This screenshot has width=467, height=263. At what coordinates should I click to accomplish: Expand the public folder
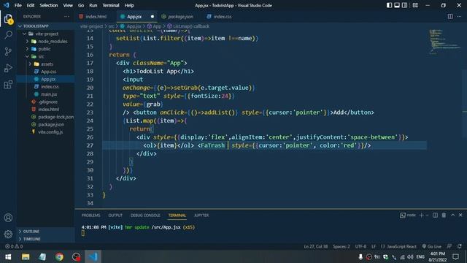45,49
